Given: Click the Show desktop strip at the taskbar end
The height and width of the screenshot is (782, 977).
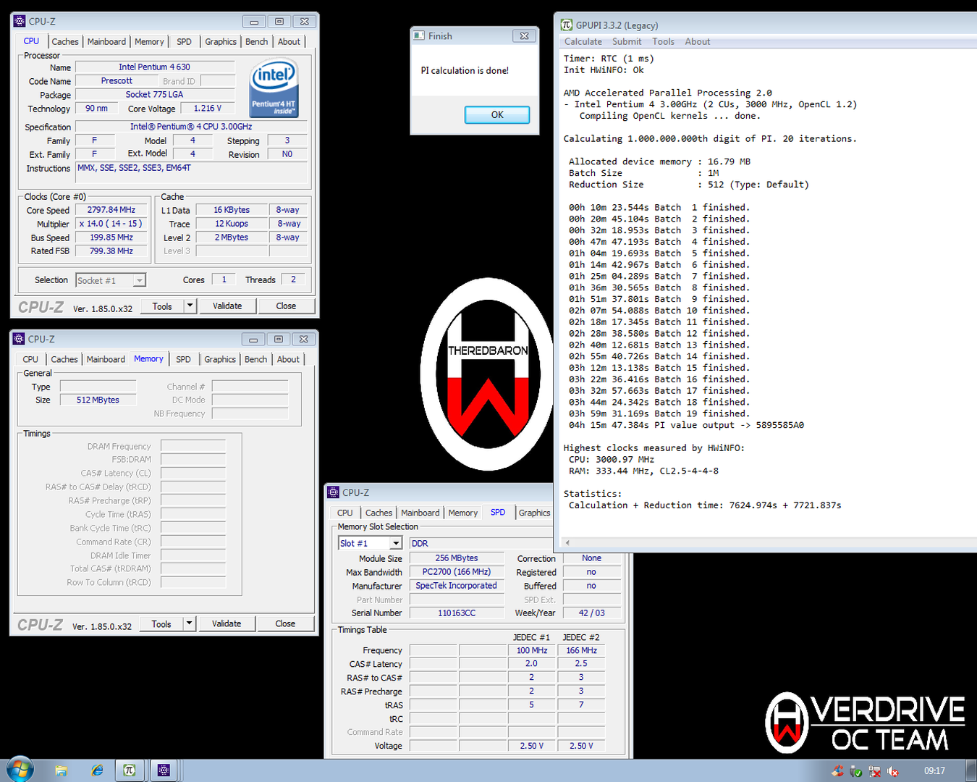Looking at the screenshot, I should coord(971,770).
